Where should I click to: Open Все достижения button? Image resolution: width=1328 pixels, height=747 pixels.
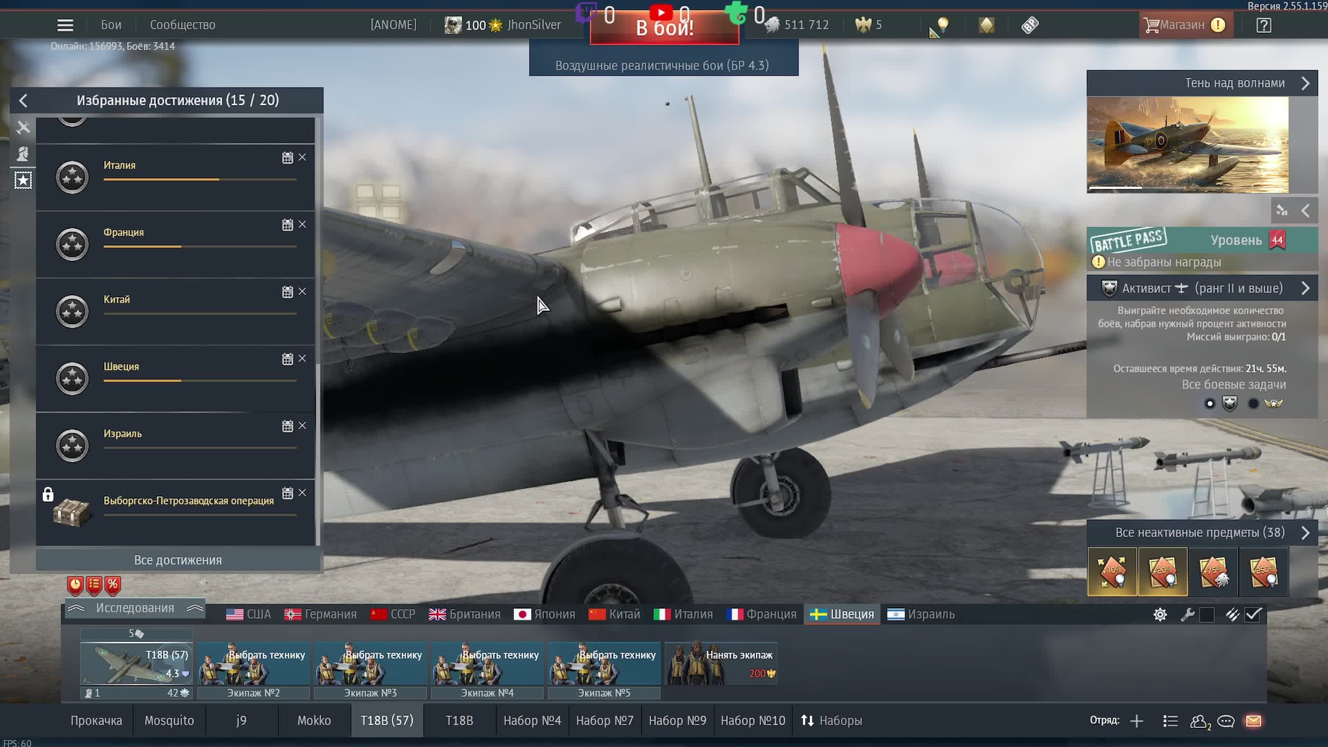pos(178,560)
